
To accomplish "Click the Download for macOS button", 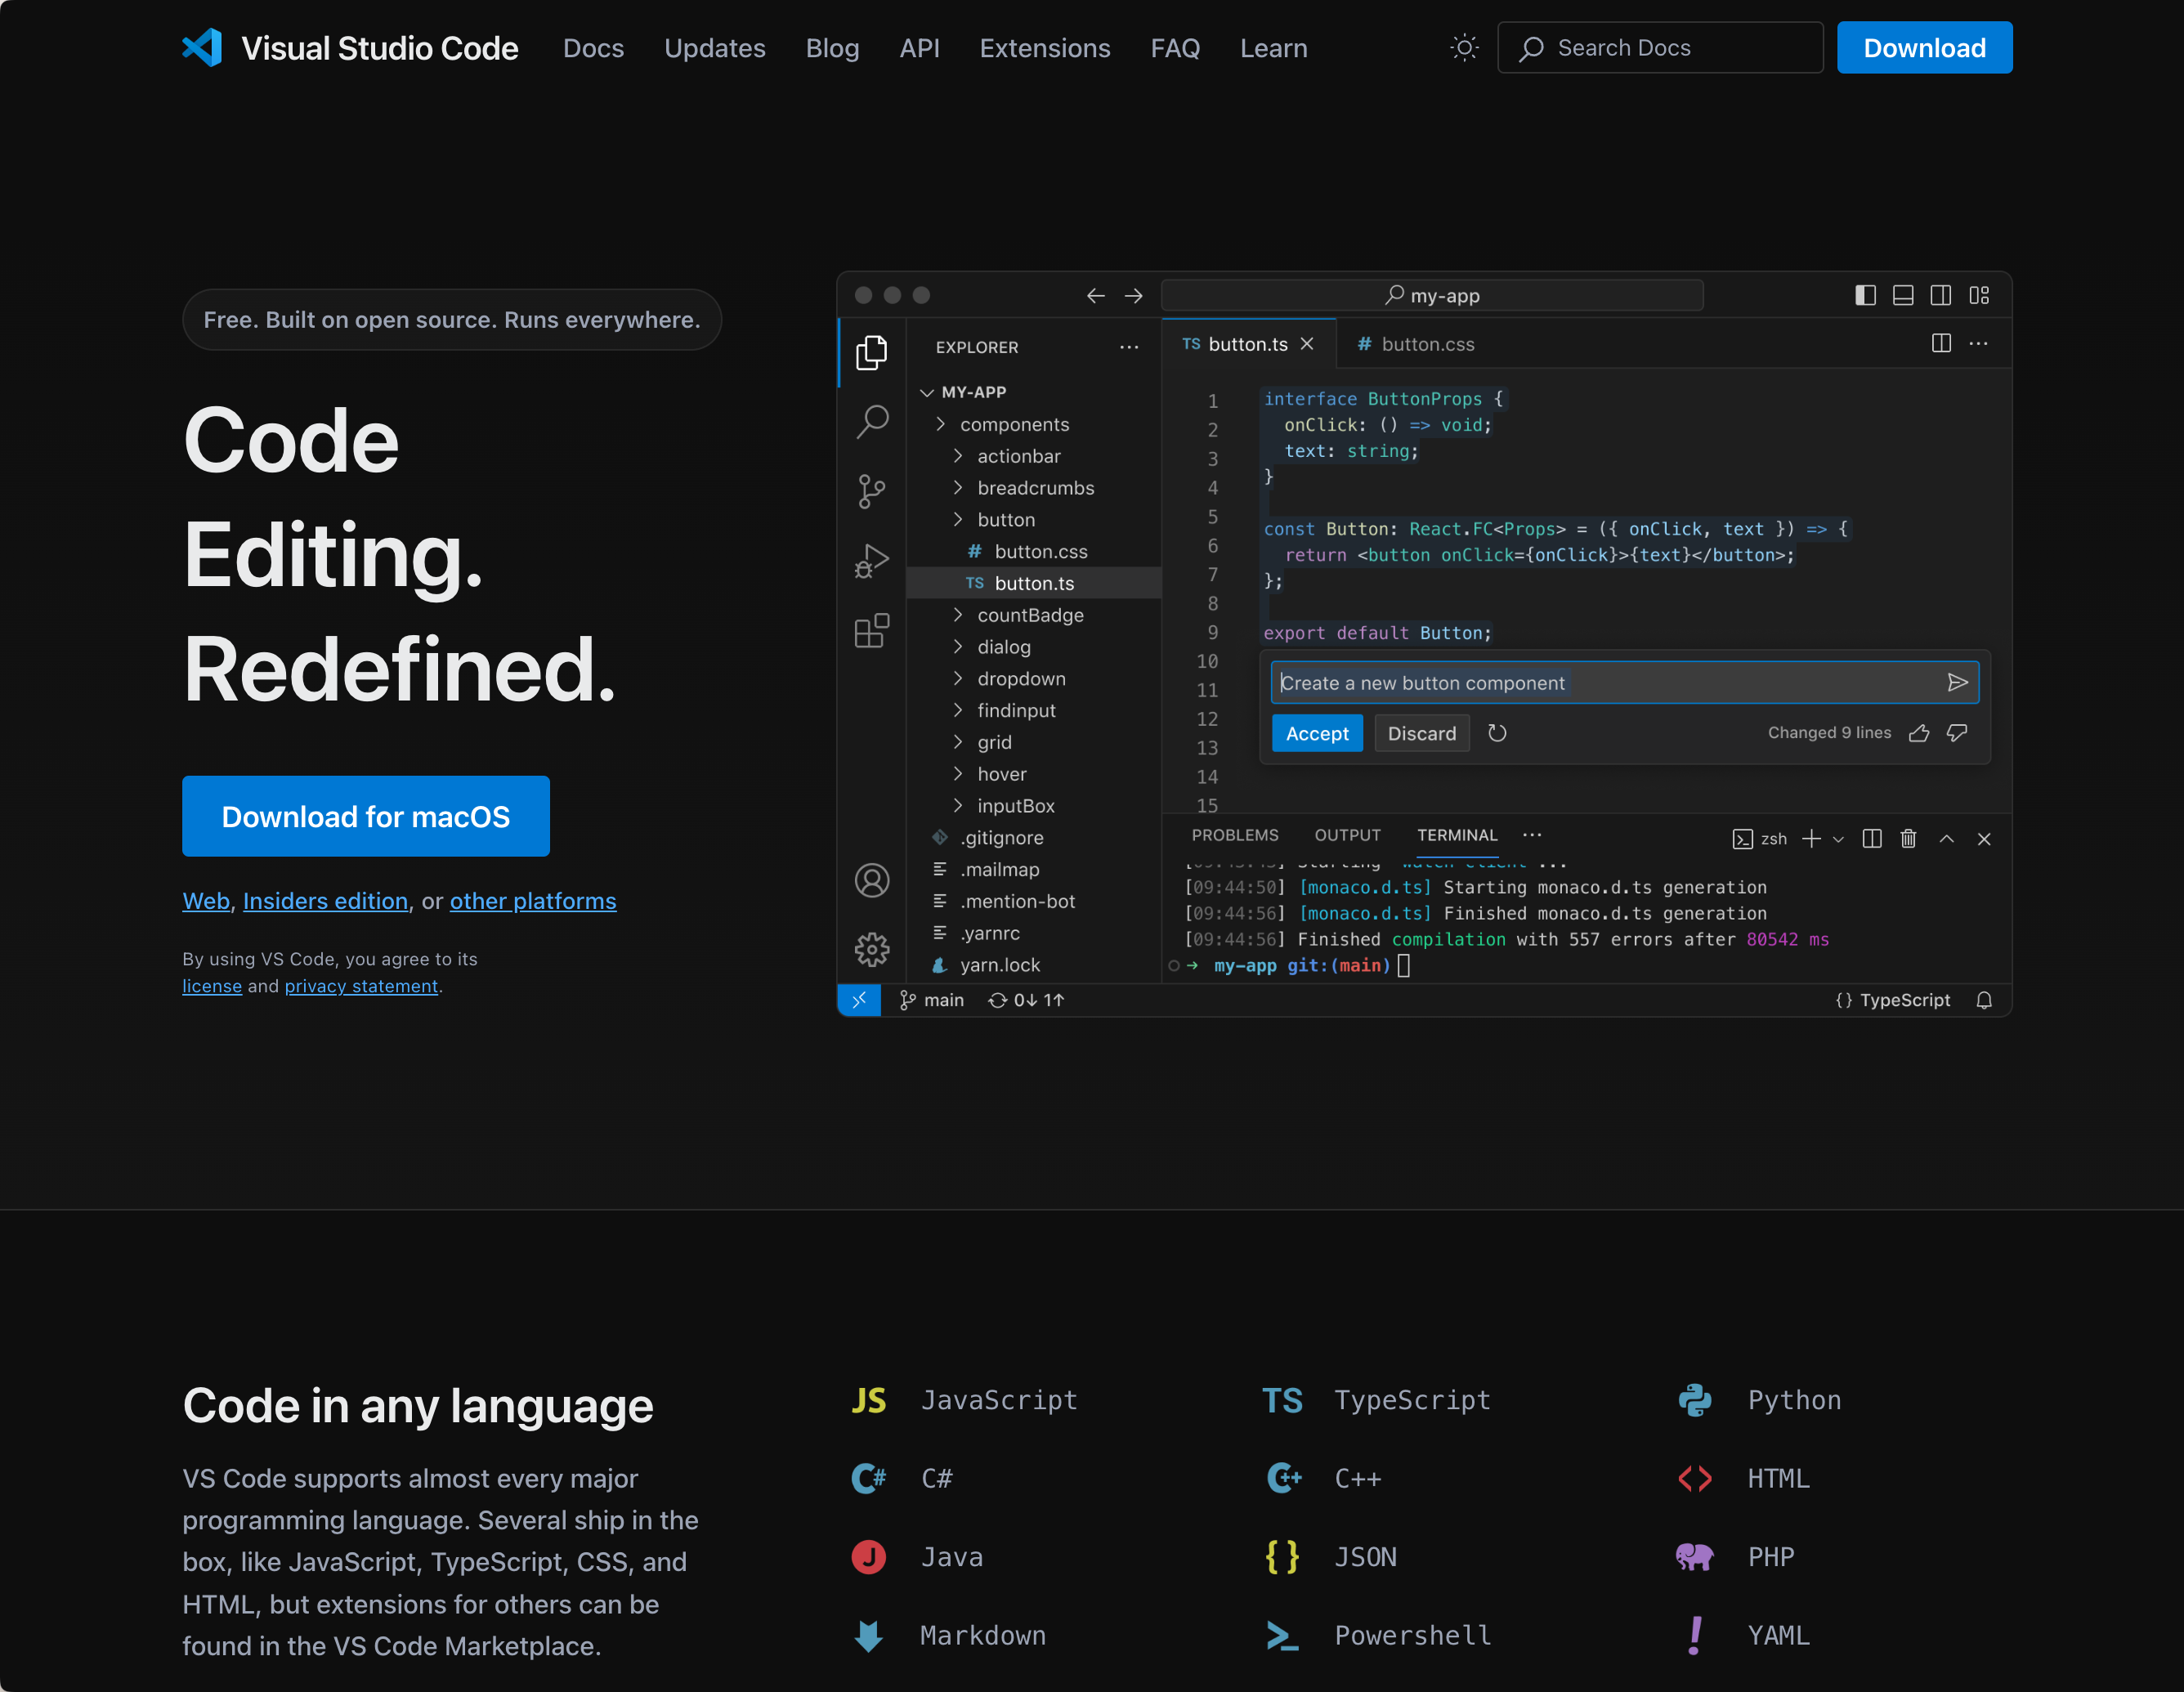I will coord(366,816).
